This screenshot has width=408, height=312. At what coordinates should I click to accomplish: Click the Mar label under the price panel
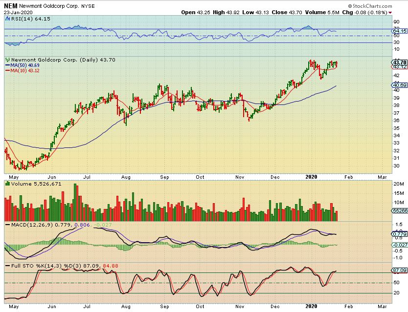[x=382, y=177]
